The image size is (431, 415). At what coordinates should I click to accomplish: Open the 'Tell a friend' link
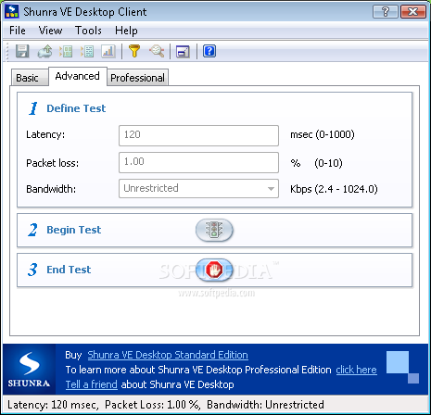point(92,384)
